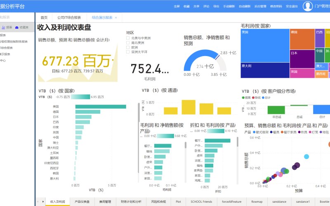330x206 pixels.
Task: Click 手动刷新 in the top bar
Action: coord(229,6)
